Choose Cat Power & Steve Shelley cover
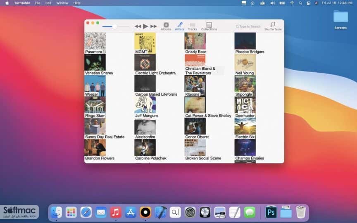This screenshot has height=223, width=357. [195, 105]
